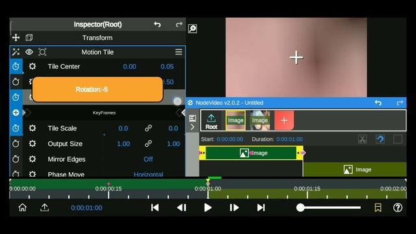This screenshot has height=234, width=416.
Task: Toggle Tile Scale keyframe stopwatch
Action: (16, 128)
